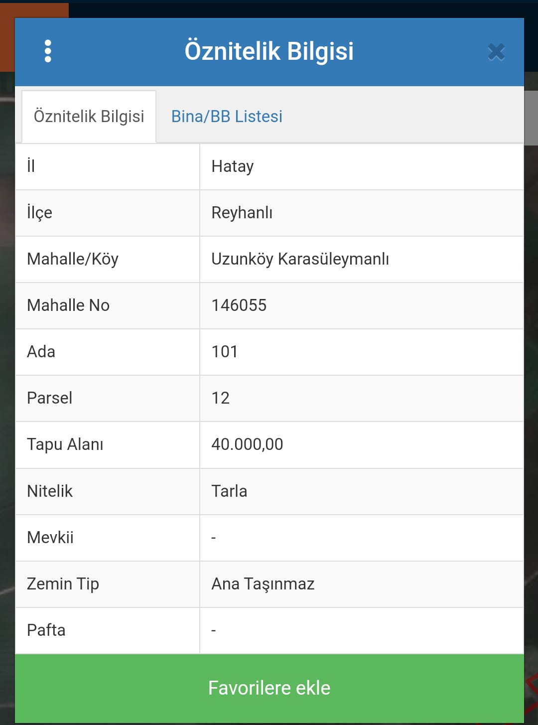Close the Öznitelik Bilgisi dialog
The height and width of the screenshot is (725, 538).
(x=496, y=52)
